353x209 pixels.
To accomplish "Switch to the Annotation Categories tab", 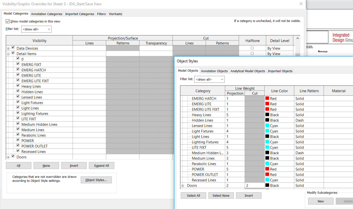I will pos(47,14).
